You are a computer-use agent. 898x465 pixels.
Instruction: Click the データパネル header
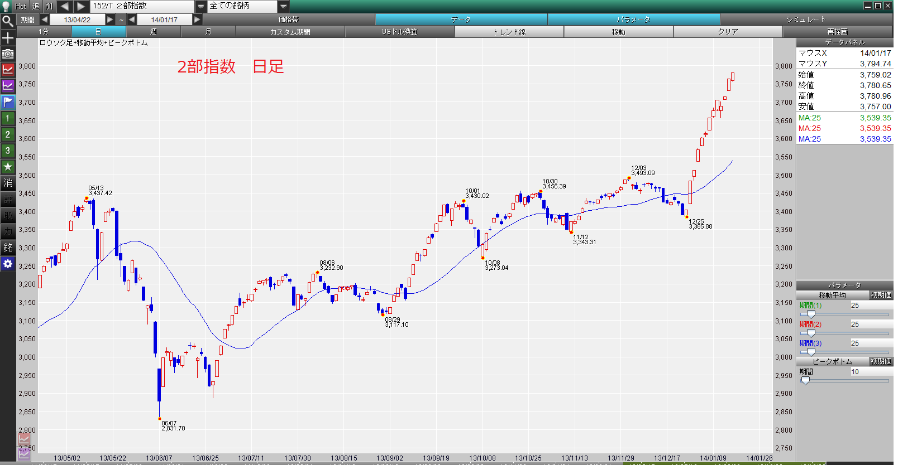point(844,42)
